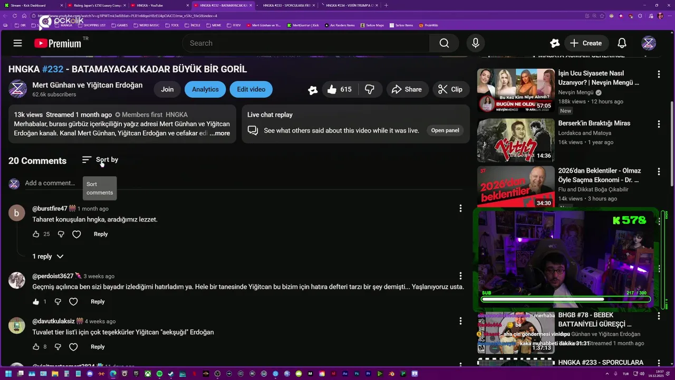Open the live chat replay panel
Viewport: 675px width, 380px height.
pos(445,130)
